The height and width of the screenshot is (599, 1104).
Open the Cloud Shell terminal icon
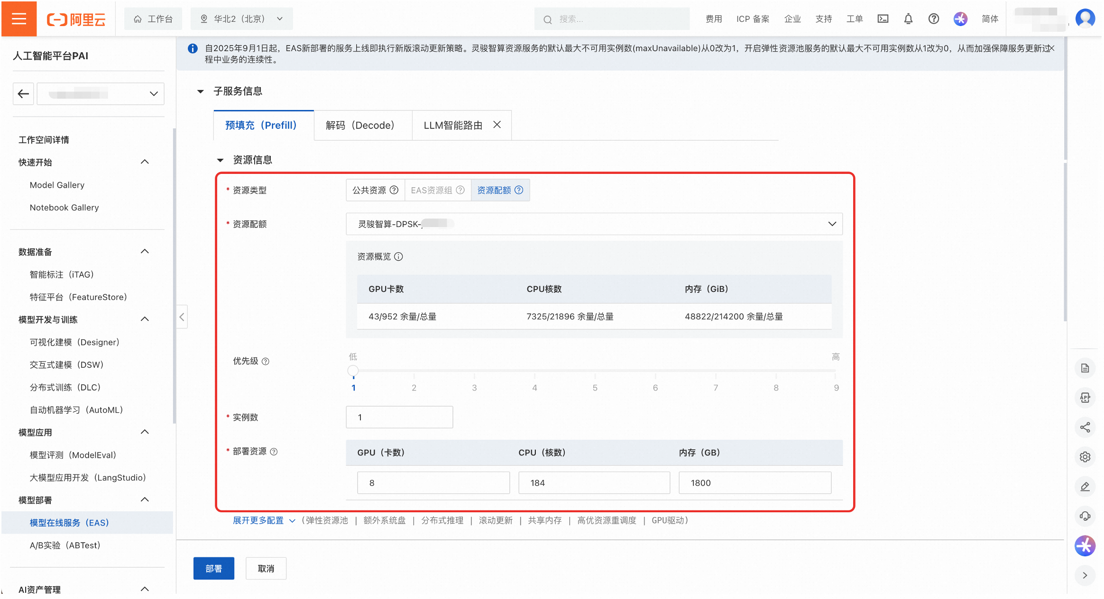(x=883, y=19)
